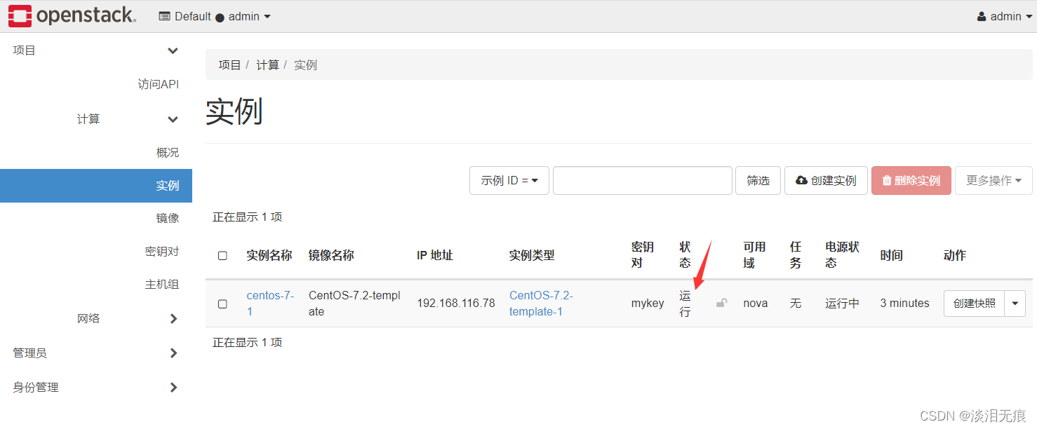The width and height of the screenshot is (1037, 429).
Task: Expand the 管理员 sidebar section
Action: pyautogui.click(x=96, y=353)
